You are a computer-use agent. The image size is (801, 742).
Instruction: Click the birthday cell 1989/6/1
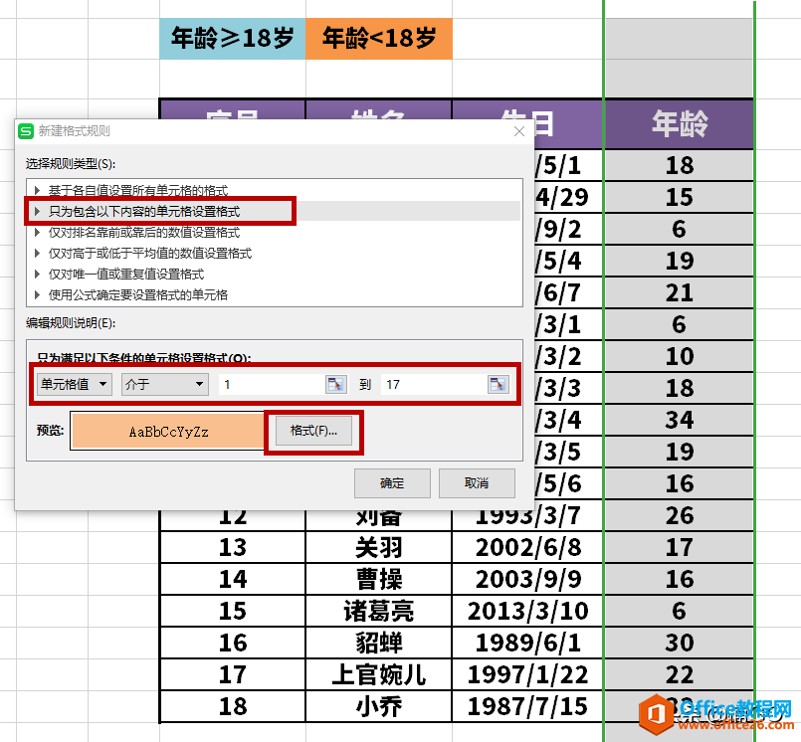[x=528, y=643]
